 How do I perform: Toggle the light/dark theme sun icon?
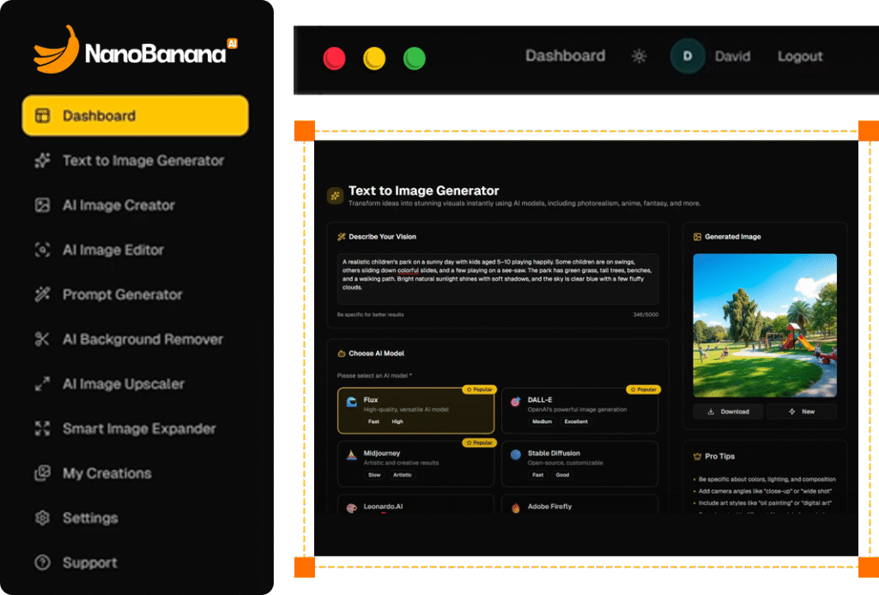[639, 57]
